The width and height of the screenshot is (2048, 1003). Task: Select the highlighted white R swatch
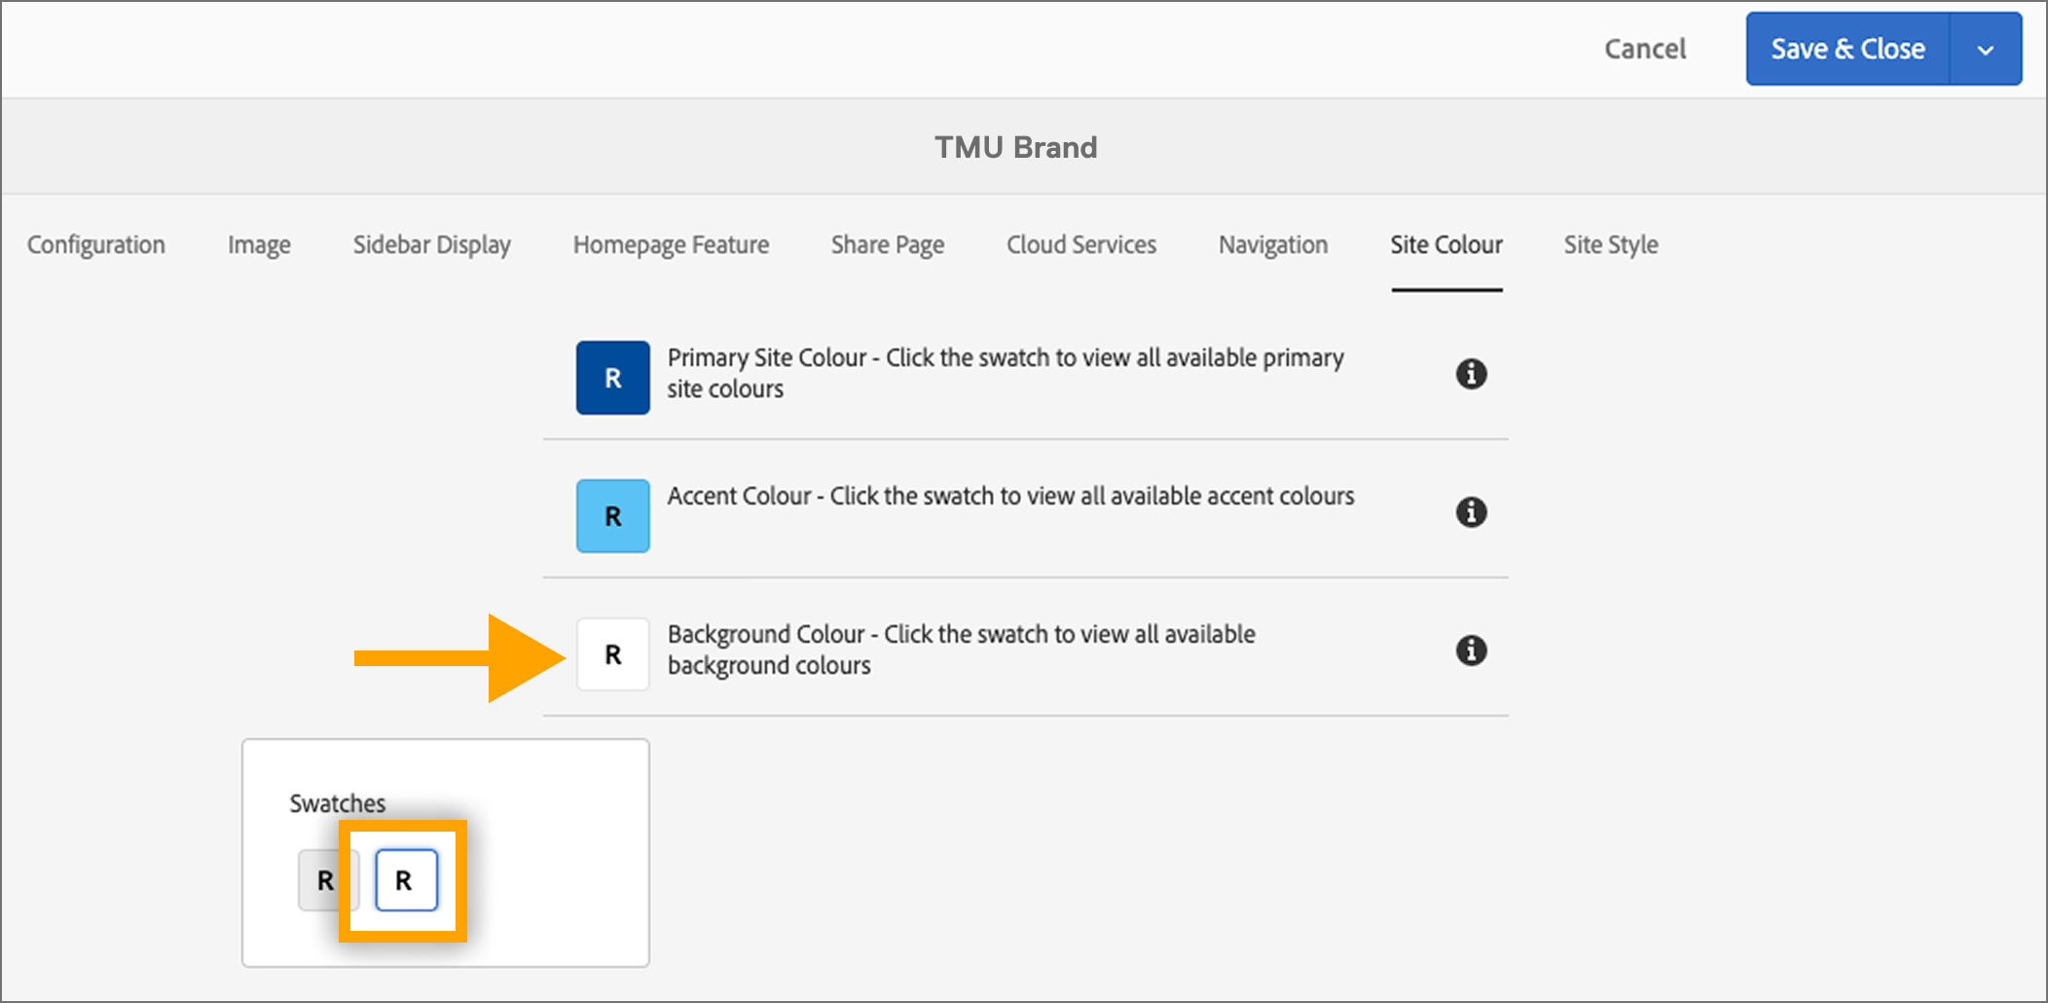tap(405, 879)
